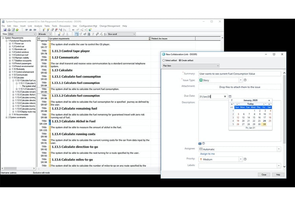Open the calendar picker icon beside Due Date

click(x=230, y=97)
